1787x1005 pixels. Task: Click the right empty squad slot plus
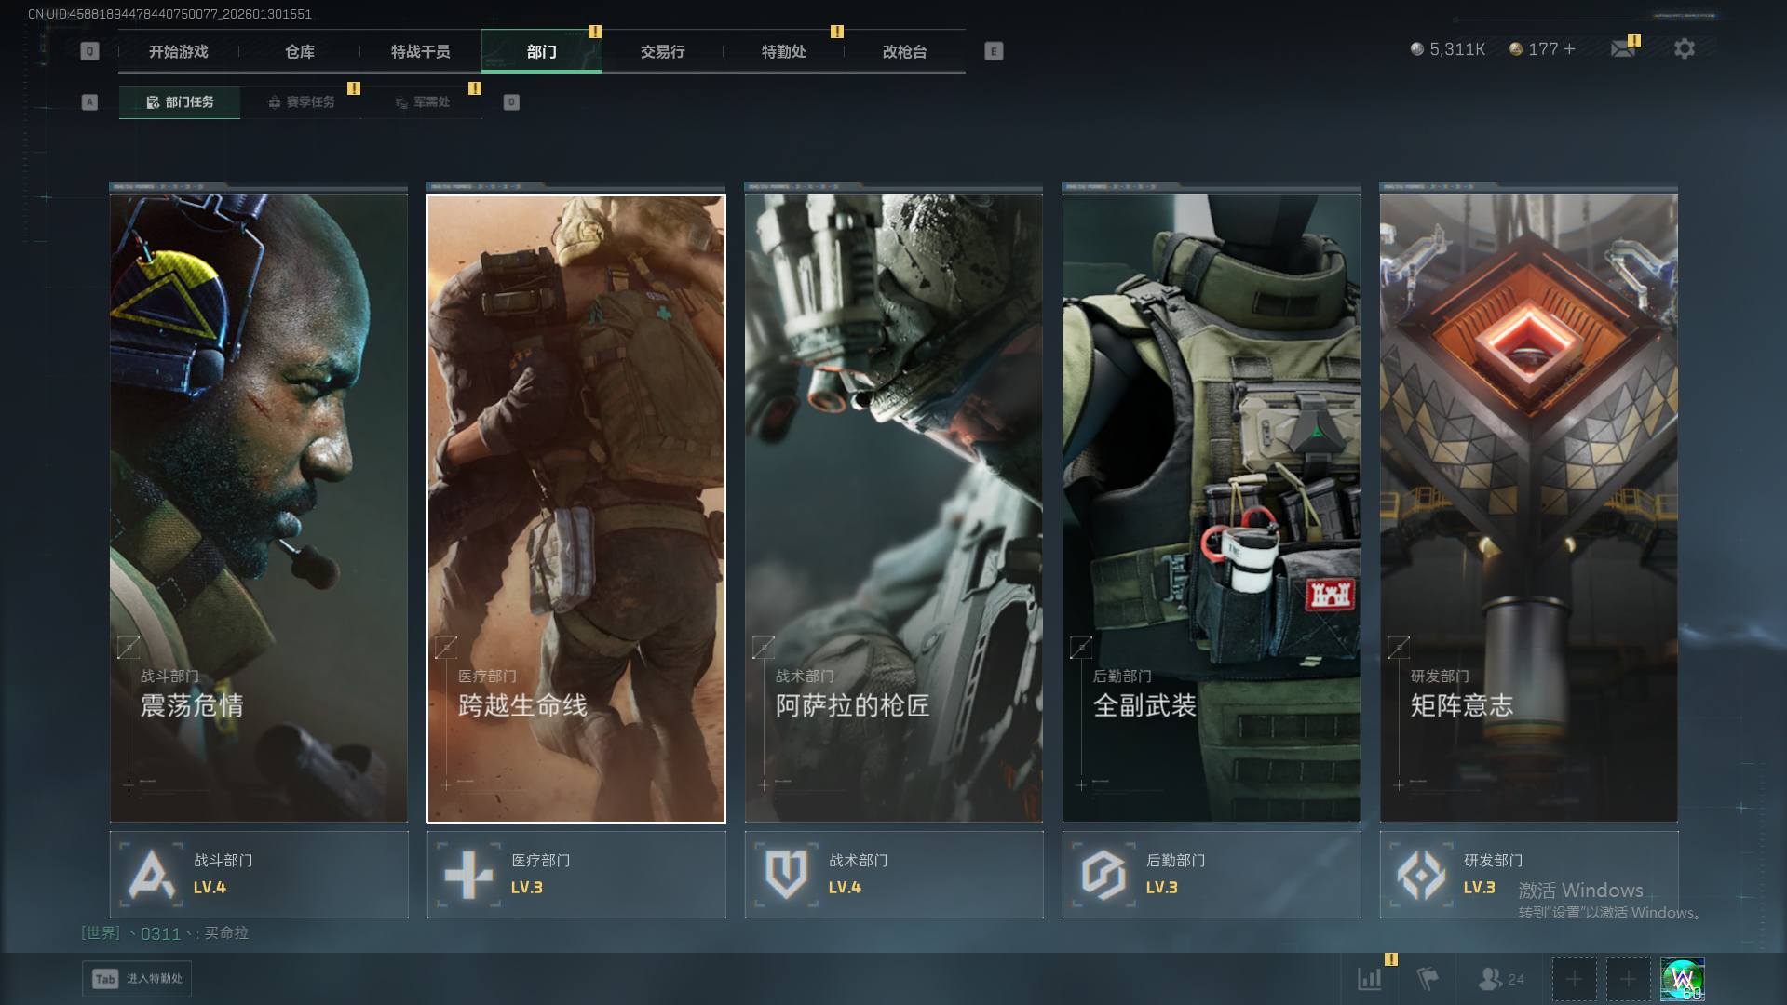(x=1628, y=979)
